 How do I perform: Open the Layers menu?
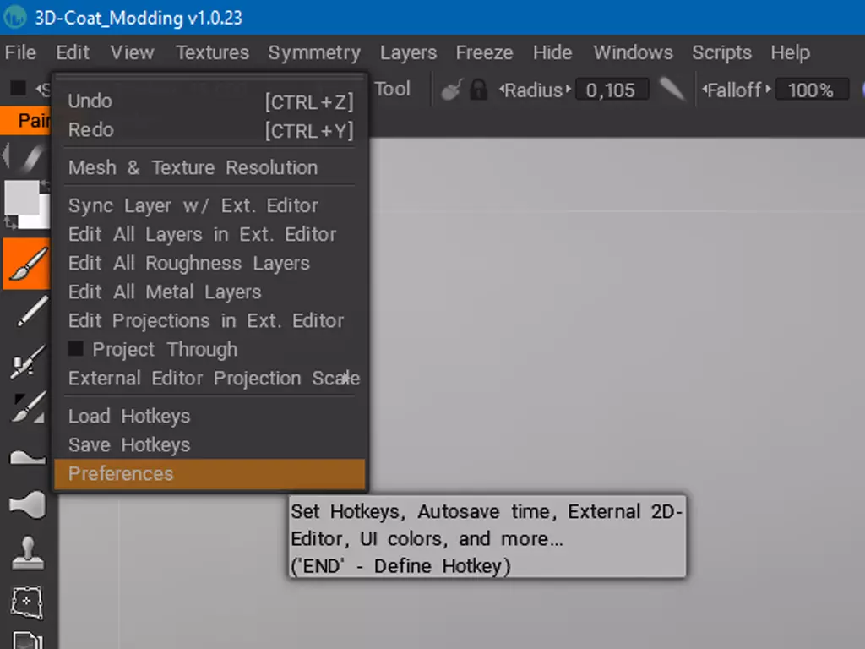(x=408, y=52)
